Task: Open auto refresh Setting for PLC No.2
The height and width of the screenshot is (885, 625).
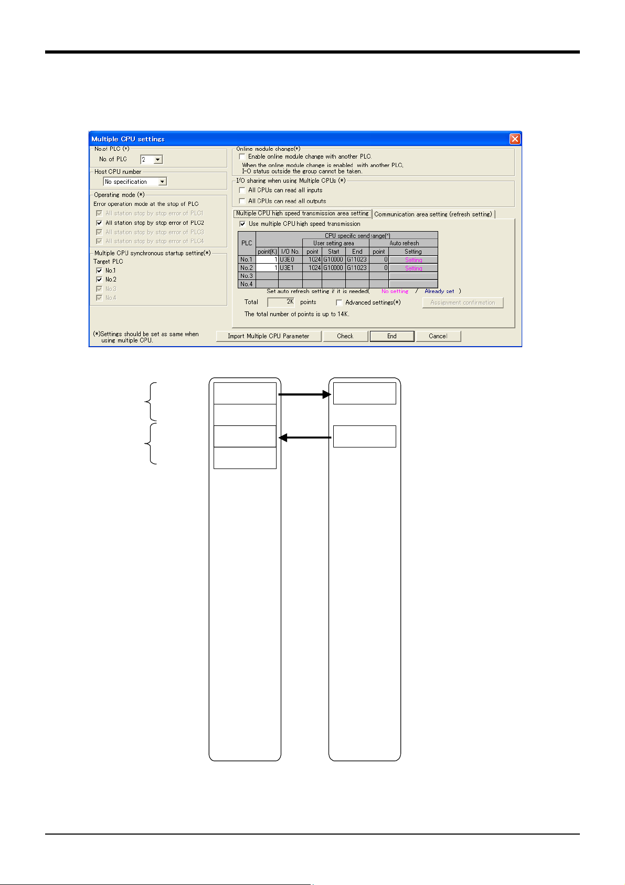Action: tap(413, 268)
